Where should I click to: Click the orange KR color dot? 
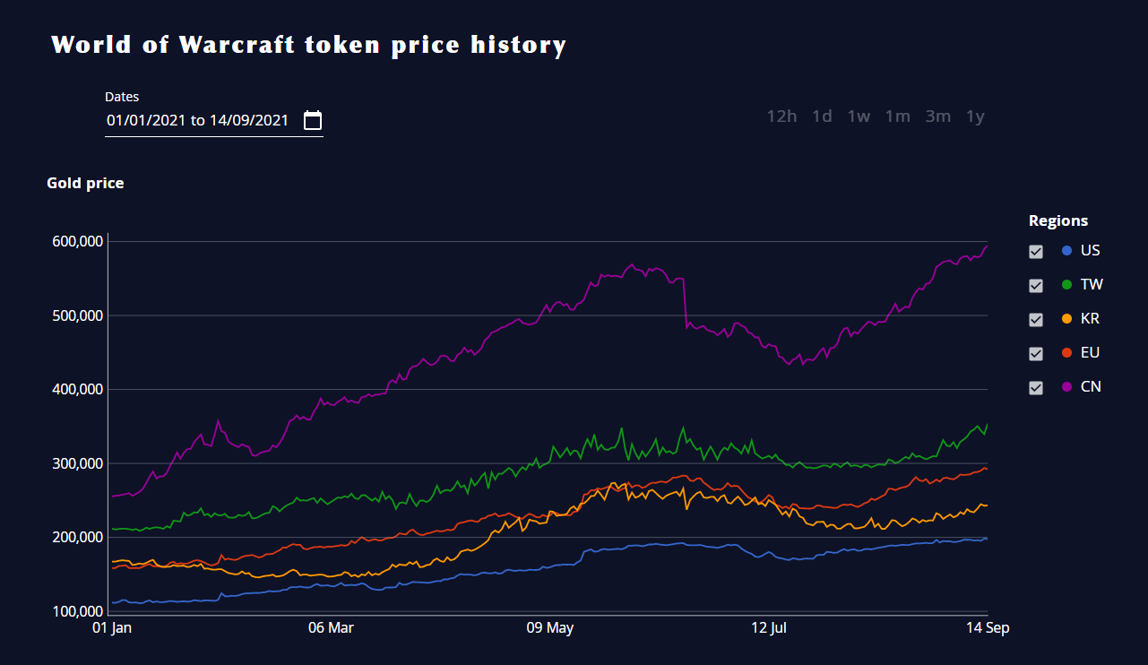[1066, 319]
